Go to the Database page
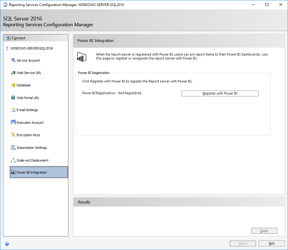Viewport: 288px width, 250px height. pos(23,85)
